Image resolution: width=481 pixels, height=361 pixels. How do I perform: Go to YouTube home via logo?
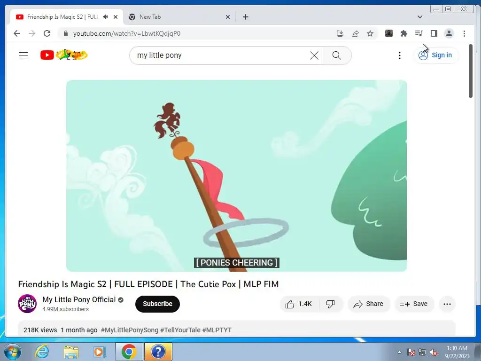tap(64, 55)
